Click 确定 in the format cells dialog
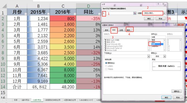 166,98
